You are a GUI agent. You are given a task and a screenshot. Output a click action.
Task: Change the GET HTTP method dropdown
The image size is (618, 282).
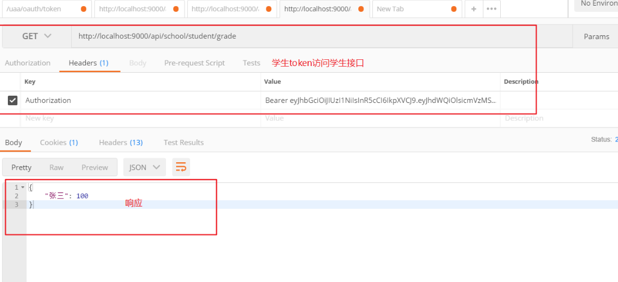pos(36,36)
